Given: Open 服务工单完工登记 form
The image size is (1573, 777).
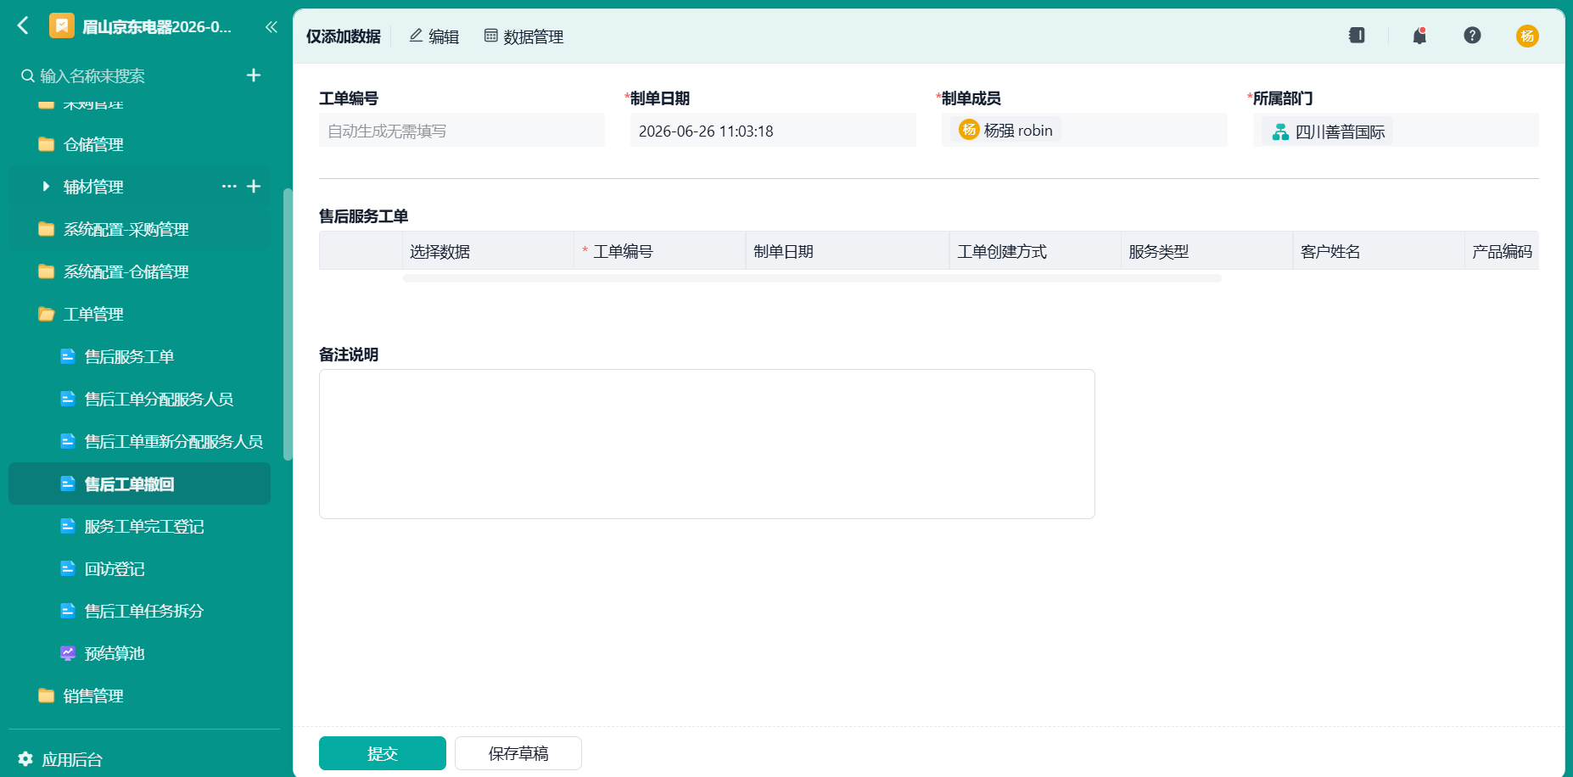Looking at the screenshot, I should pyautogui.click(x=139, y=526).
